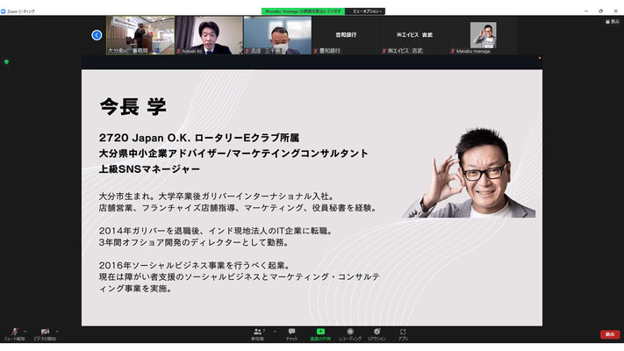Image resolution: width=624 pixels, height=351 pixels.
Task: Minimize the Zoom window
Action: point(585,11)
